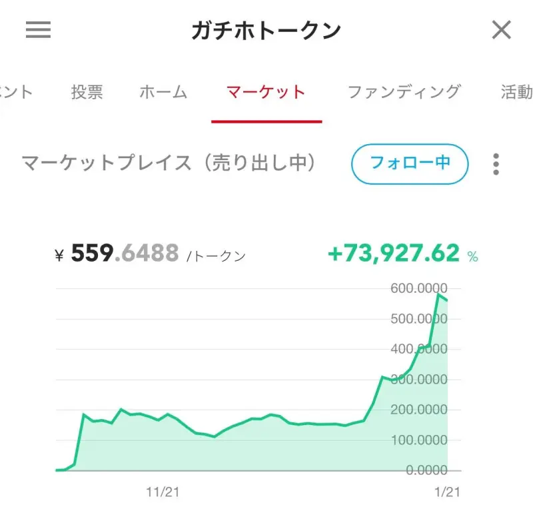Viewport: 533px width, 513px height.
Task: Click the +73,927.62% change figure
Action: (394, 253)
